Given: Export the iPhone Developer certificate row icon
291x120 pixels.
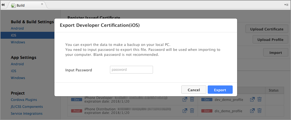Looking at the screenshot, I should coord(185,99).
